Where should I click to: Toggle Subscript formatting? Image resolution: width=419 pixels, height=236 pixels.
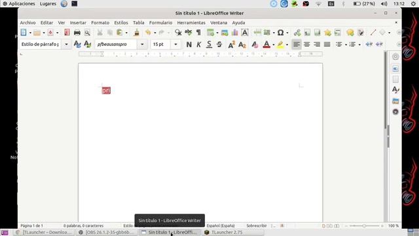click(x=242, y=45)
